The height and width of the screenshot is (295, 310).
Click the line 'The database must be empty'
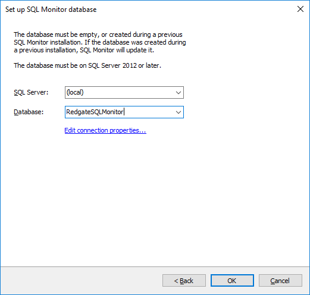pyautogui.click(x=98, y=34)
